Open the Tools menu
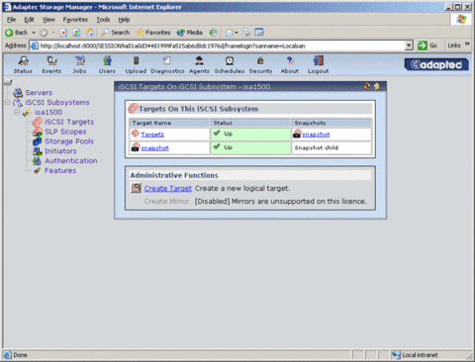475x362 pixels. (x=103, y=20)
